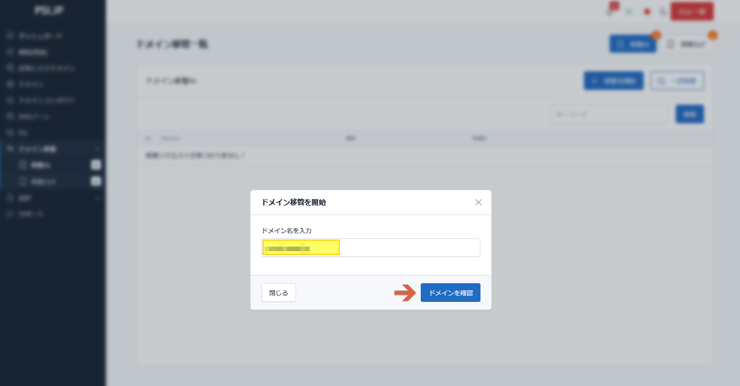The width and height of the screenshot is (740, 386).
Task: Click the red button in top-right corner
Action: 691,11
